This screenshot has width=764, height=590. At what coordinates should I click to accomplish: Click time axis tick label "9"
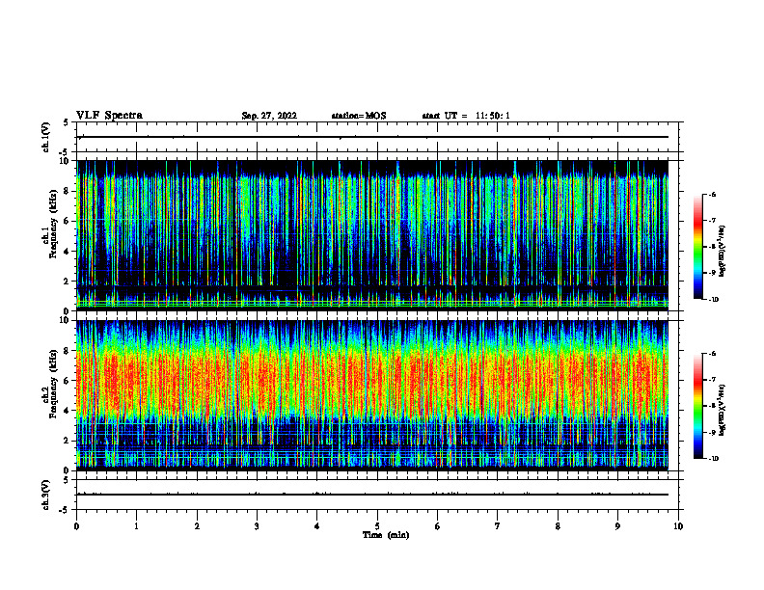click(x=617, y=526)
